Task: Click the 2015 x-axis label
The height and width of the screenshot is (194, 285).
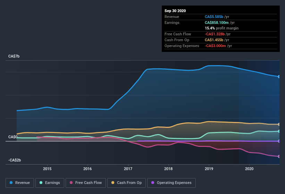Action: coord(47,169)
